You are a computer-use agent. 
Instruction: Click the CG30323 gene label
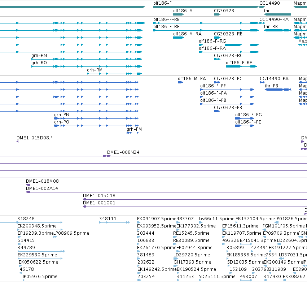click(224, 11)
